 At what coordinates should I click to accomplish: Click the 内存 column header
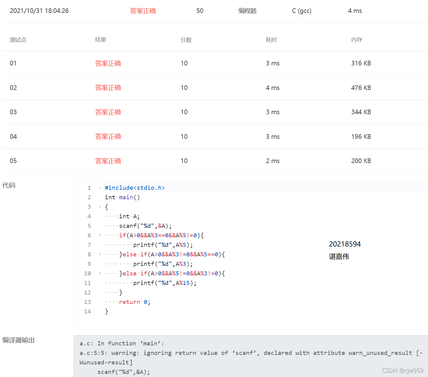click(357, 40)
